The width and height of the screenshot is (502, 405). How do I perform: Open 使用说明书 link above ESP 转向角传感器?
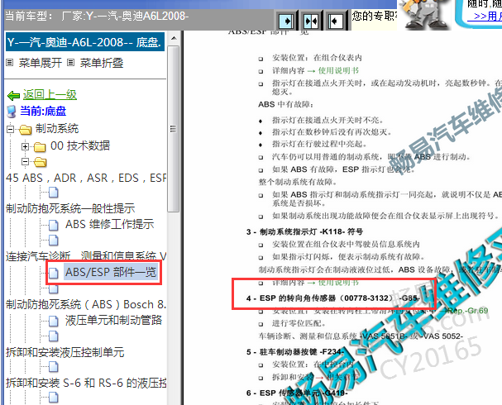338,283
